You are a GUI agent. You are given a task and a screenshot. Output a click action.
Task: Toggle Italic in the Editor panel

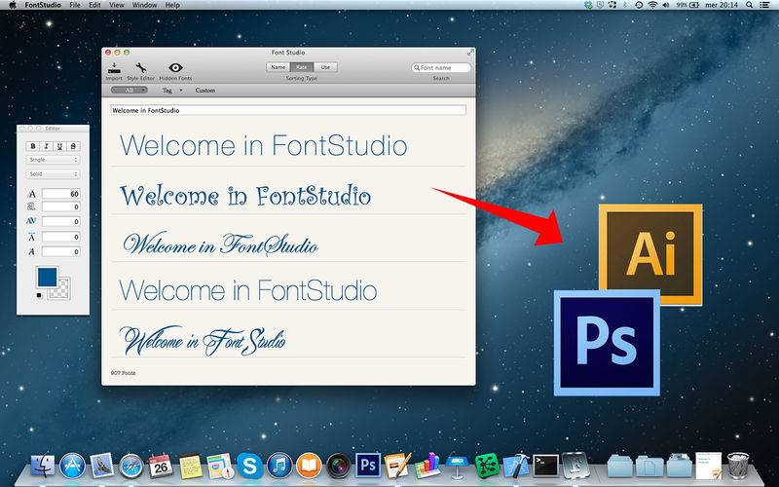coord(46,146)
